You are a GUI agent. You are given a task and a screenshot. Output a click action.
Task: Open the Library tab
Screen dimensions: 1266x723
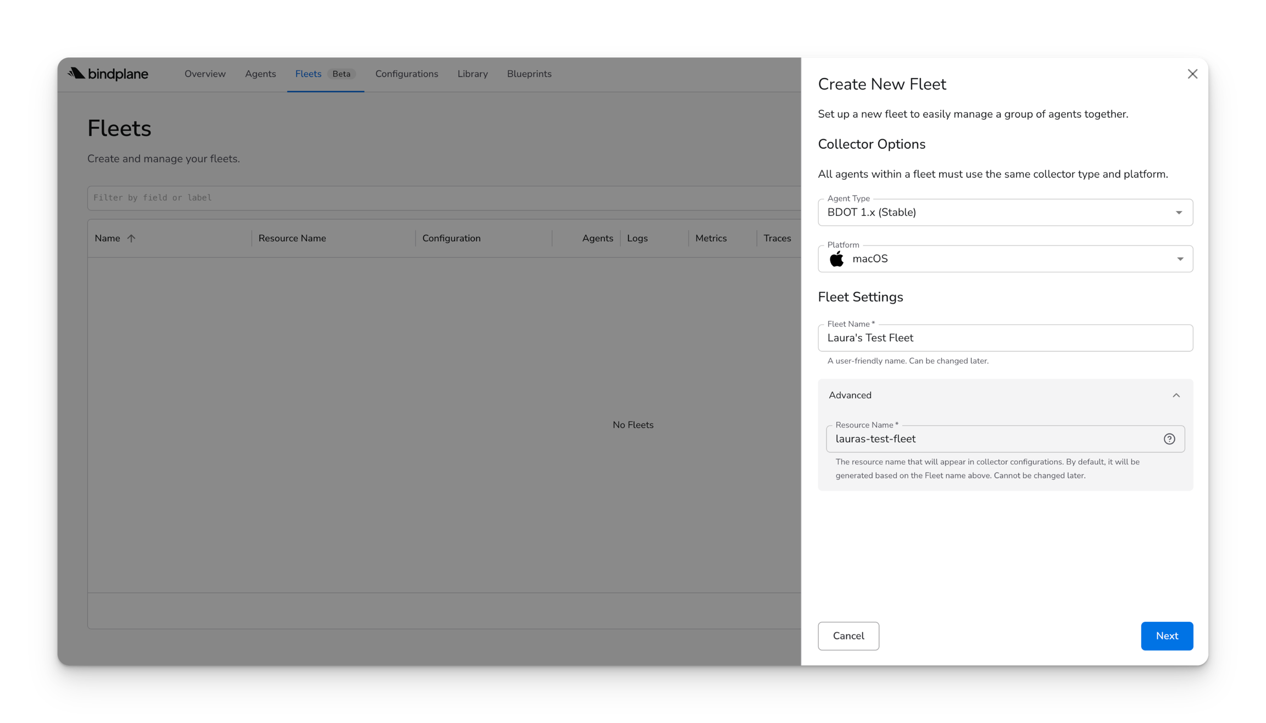click(x=473, y=74)
